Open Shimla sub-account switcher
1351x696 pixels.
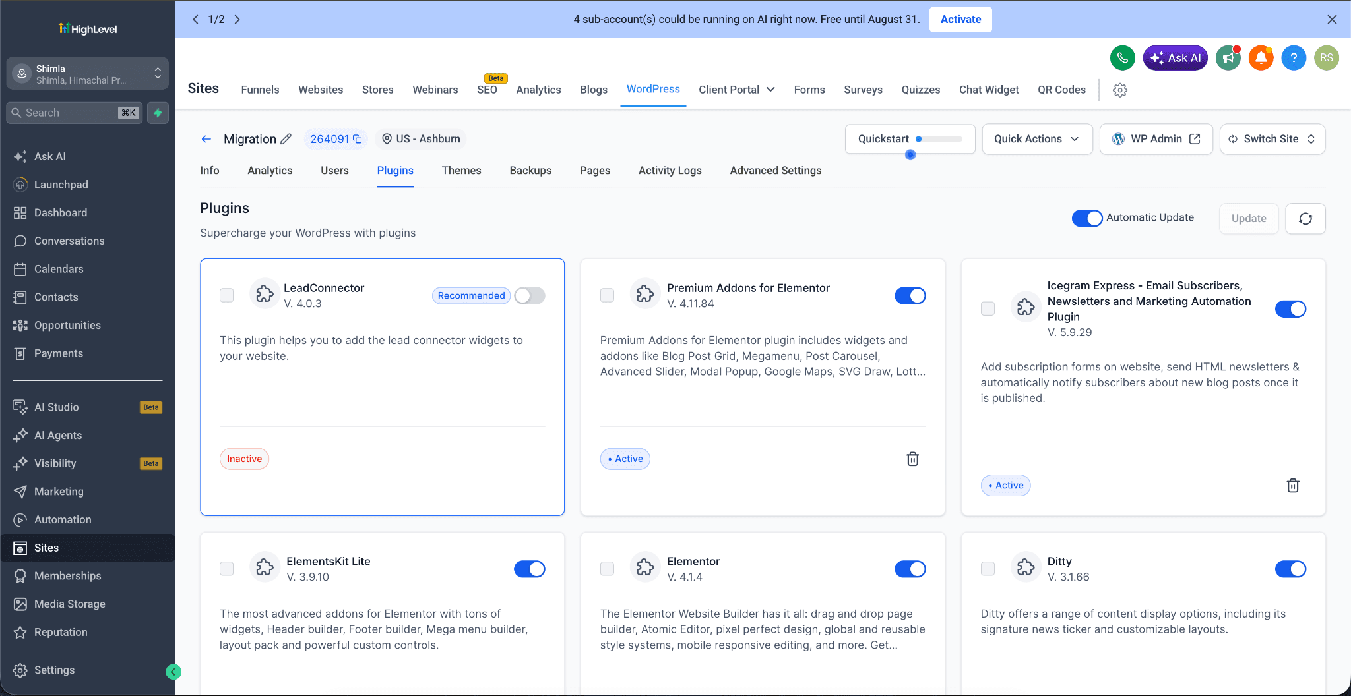click(87, 73)
